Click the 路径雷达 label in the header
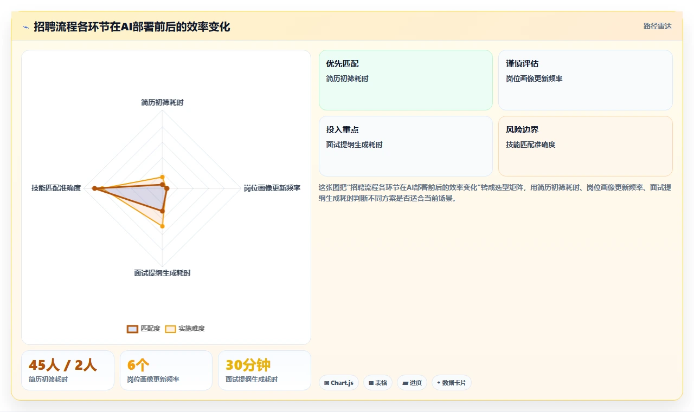694x412 pixels. pos(657,26)
